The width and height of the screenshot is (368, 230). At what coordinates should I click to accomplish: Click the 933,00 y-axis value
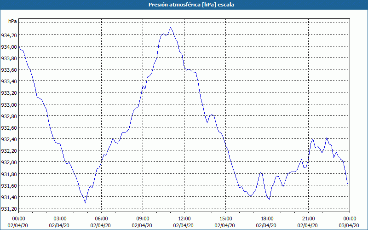pyautogui.click(x=9, y=105)
